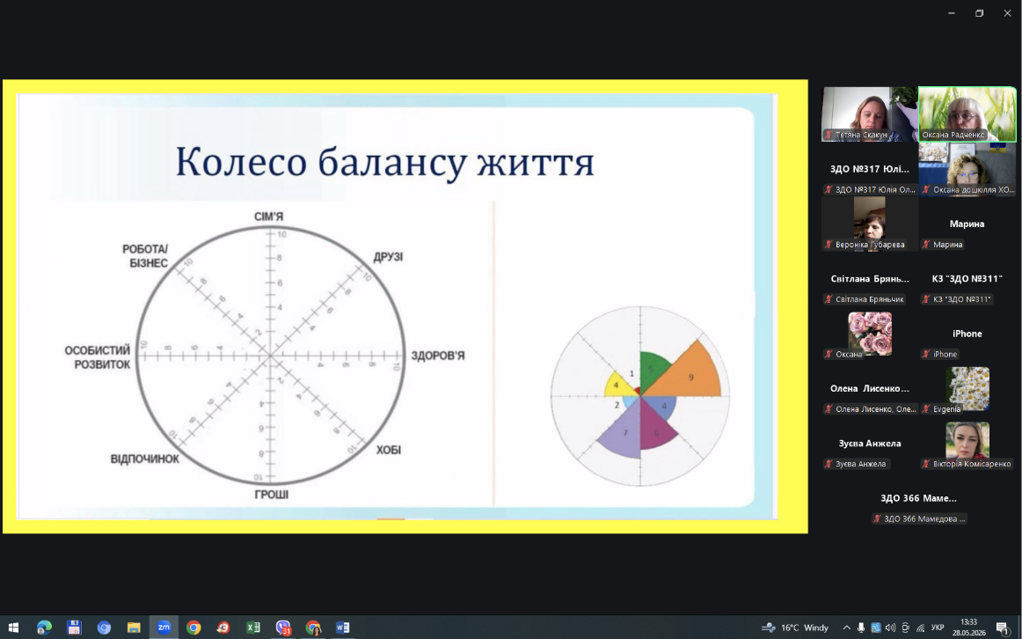Switch the УКР input language indicator
The image size is (1022, 639).
pyautogui.click(x=938, y=628)
